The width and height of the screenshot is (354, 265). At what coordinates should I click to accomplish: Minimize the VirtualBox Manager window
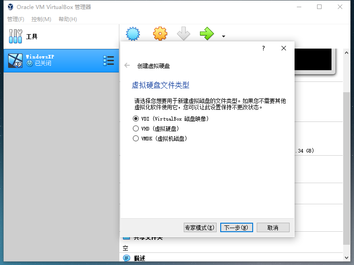tap(299, 7)
